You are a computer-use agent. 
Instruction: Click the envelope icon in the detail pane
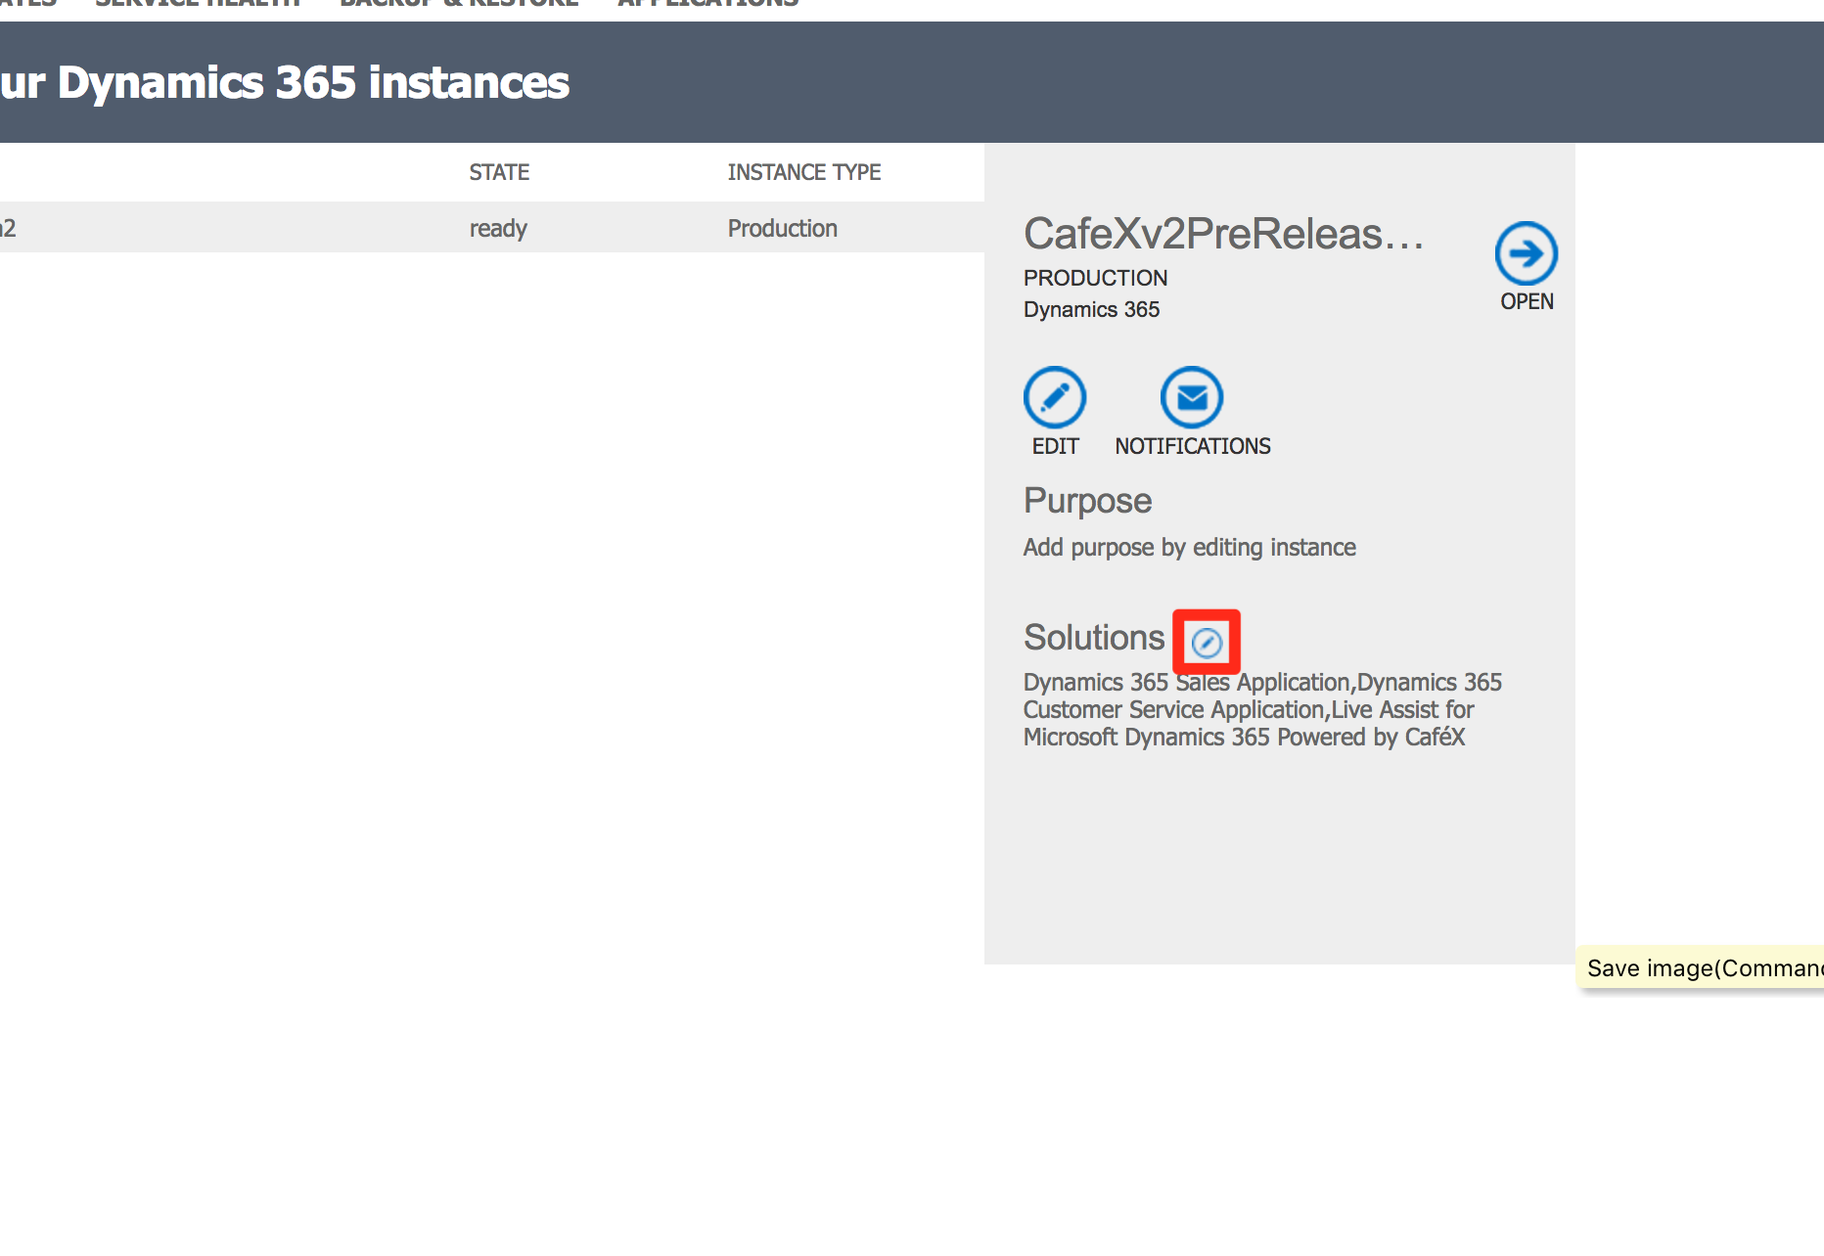[1191, 398]
